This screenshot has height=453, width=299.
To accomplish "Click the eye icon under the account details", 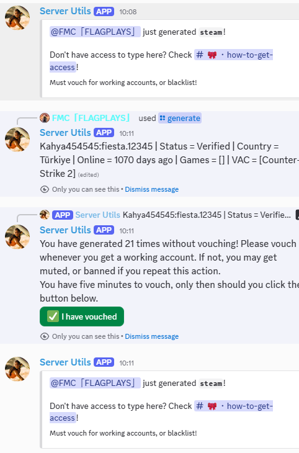I will [x=45, y=189].
